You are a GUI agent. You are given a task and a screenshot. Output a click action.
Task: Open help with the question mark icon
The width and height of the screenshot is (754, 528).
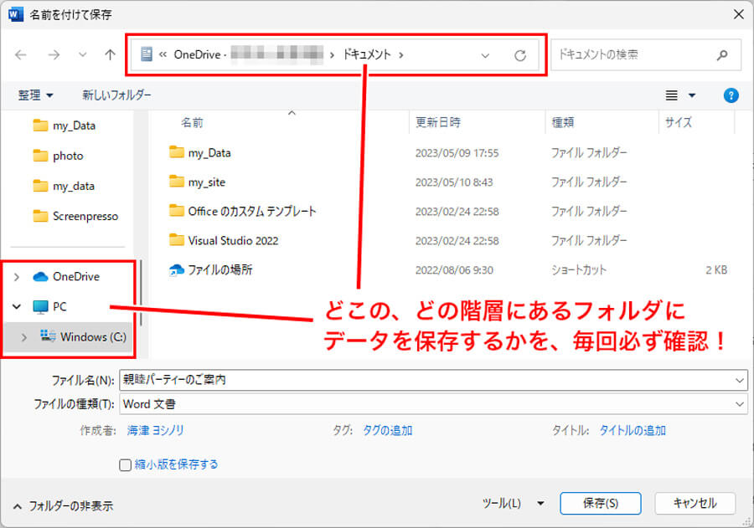(x=731, y=95)
